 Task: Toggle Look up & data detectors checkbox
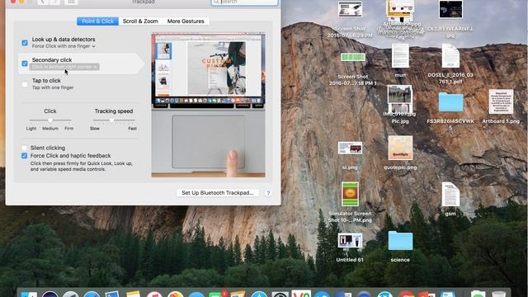(x=25, y=43)
